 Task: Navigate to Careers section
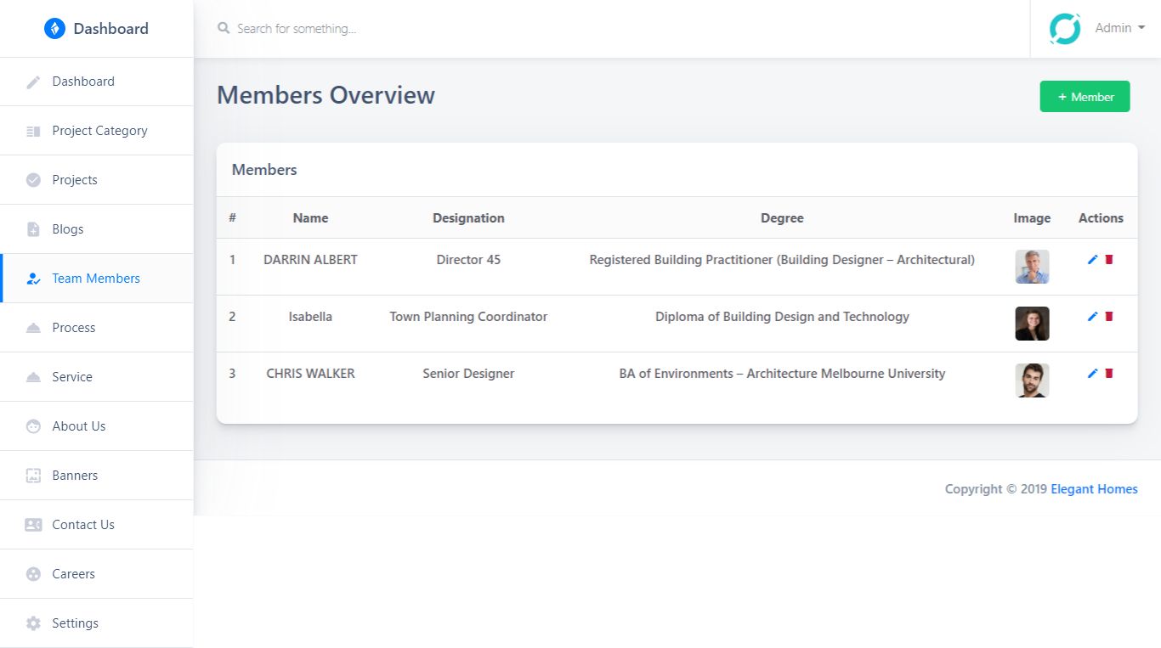pyautogui.click(x=73, y=574)
